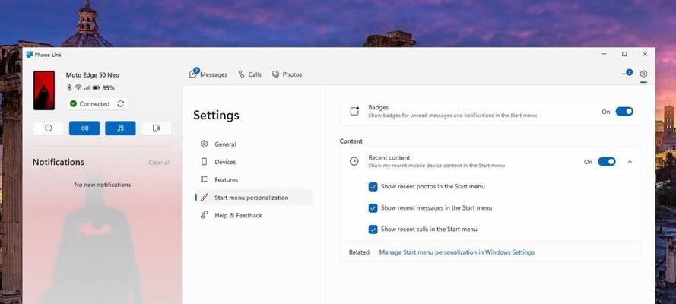Clear all notifications
Viewport: 676px width, 304px height.
160,163
